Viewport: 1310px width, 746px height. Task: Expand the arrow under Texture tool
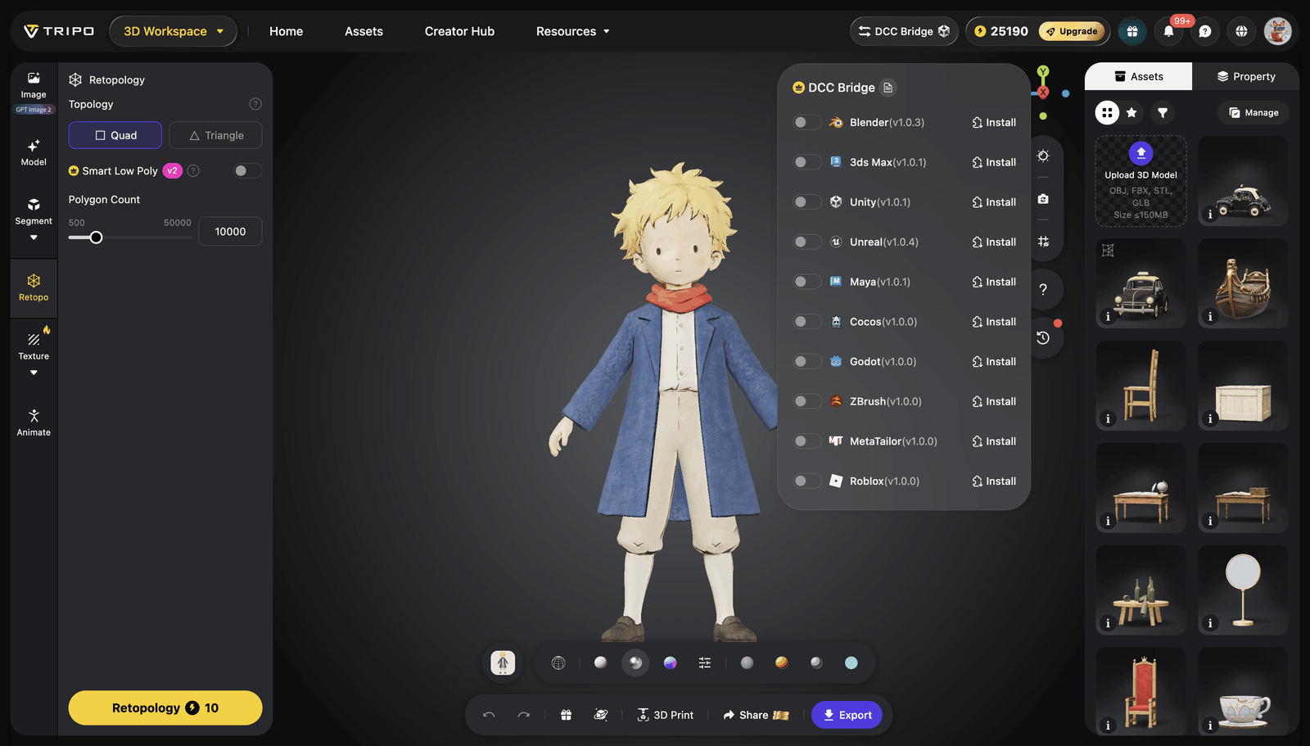tap(34, 373)
